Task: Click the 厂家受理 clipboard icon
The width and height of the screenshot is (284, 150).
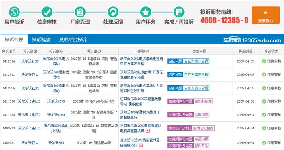Action: coord(80,12)
